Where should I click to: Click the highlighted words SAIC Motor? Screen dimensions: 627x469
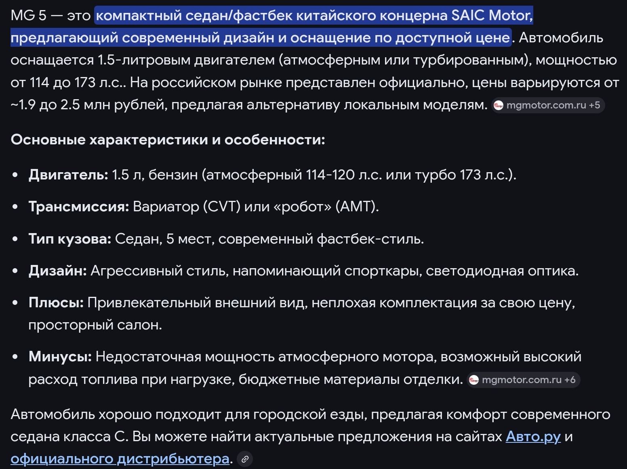point(492,15)
